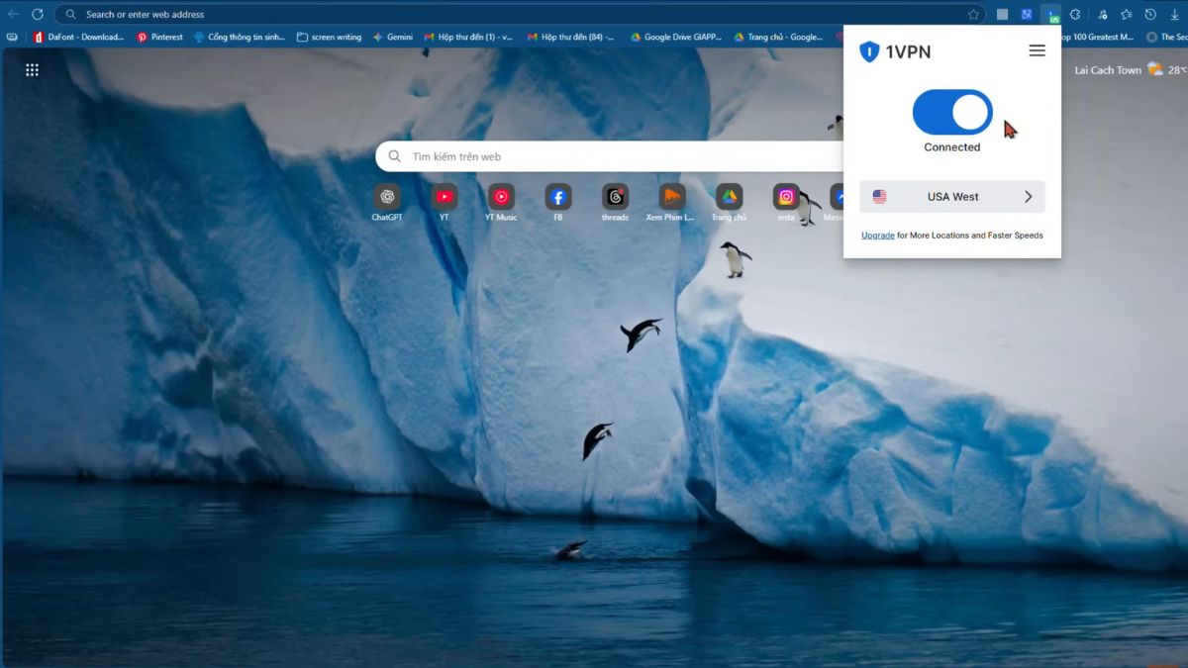Open the 1VPN hamburger menu
This screenshot has width=1188, height=668.
click(1037, 50)
